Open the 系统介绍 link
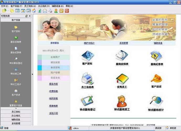Image resolution: width=181 pixels, height=131 pixels. [x=54, y=113]
